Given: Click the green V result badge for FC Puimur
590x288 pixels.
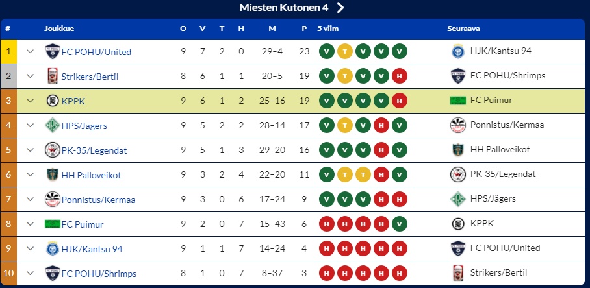Looking at the screenshot, I should click(x=399, y=224).
